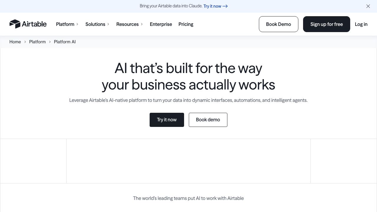377x212 pixels.
Task: Click the Airtable logo
Action: (28, 24)
